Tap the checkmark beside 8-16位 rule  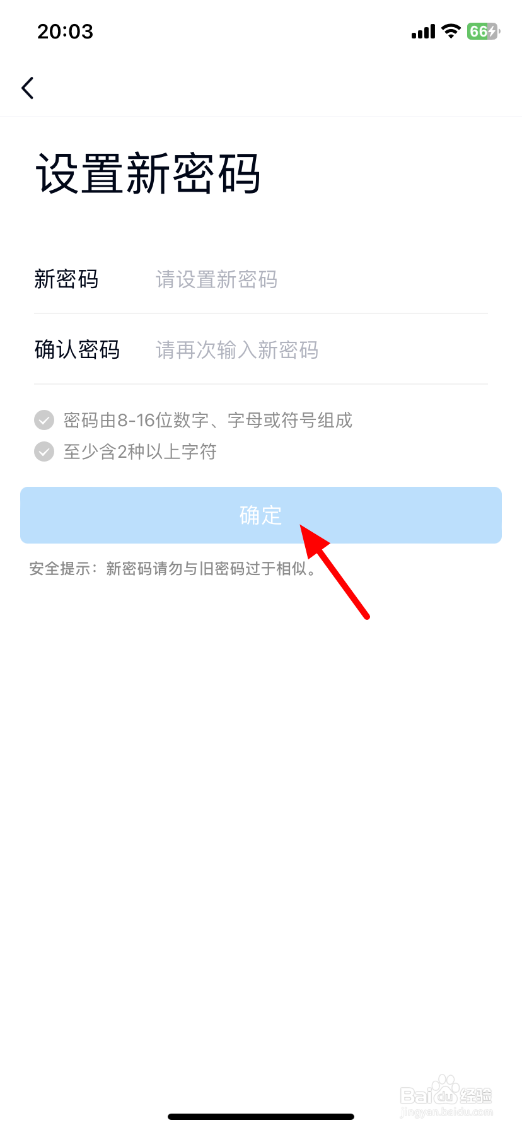tap(44, 420)
